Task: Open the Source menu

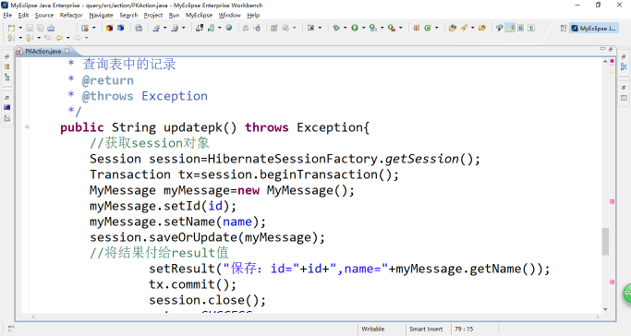Action: pyautogui.click(x=43, y=16)
